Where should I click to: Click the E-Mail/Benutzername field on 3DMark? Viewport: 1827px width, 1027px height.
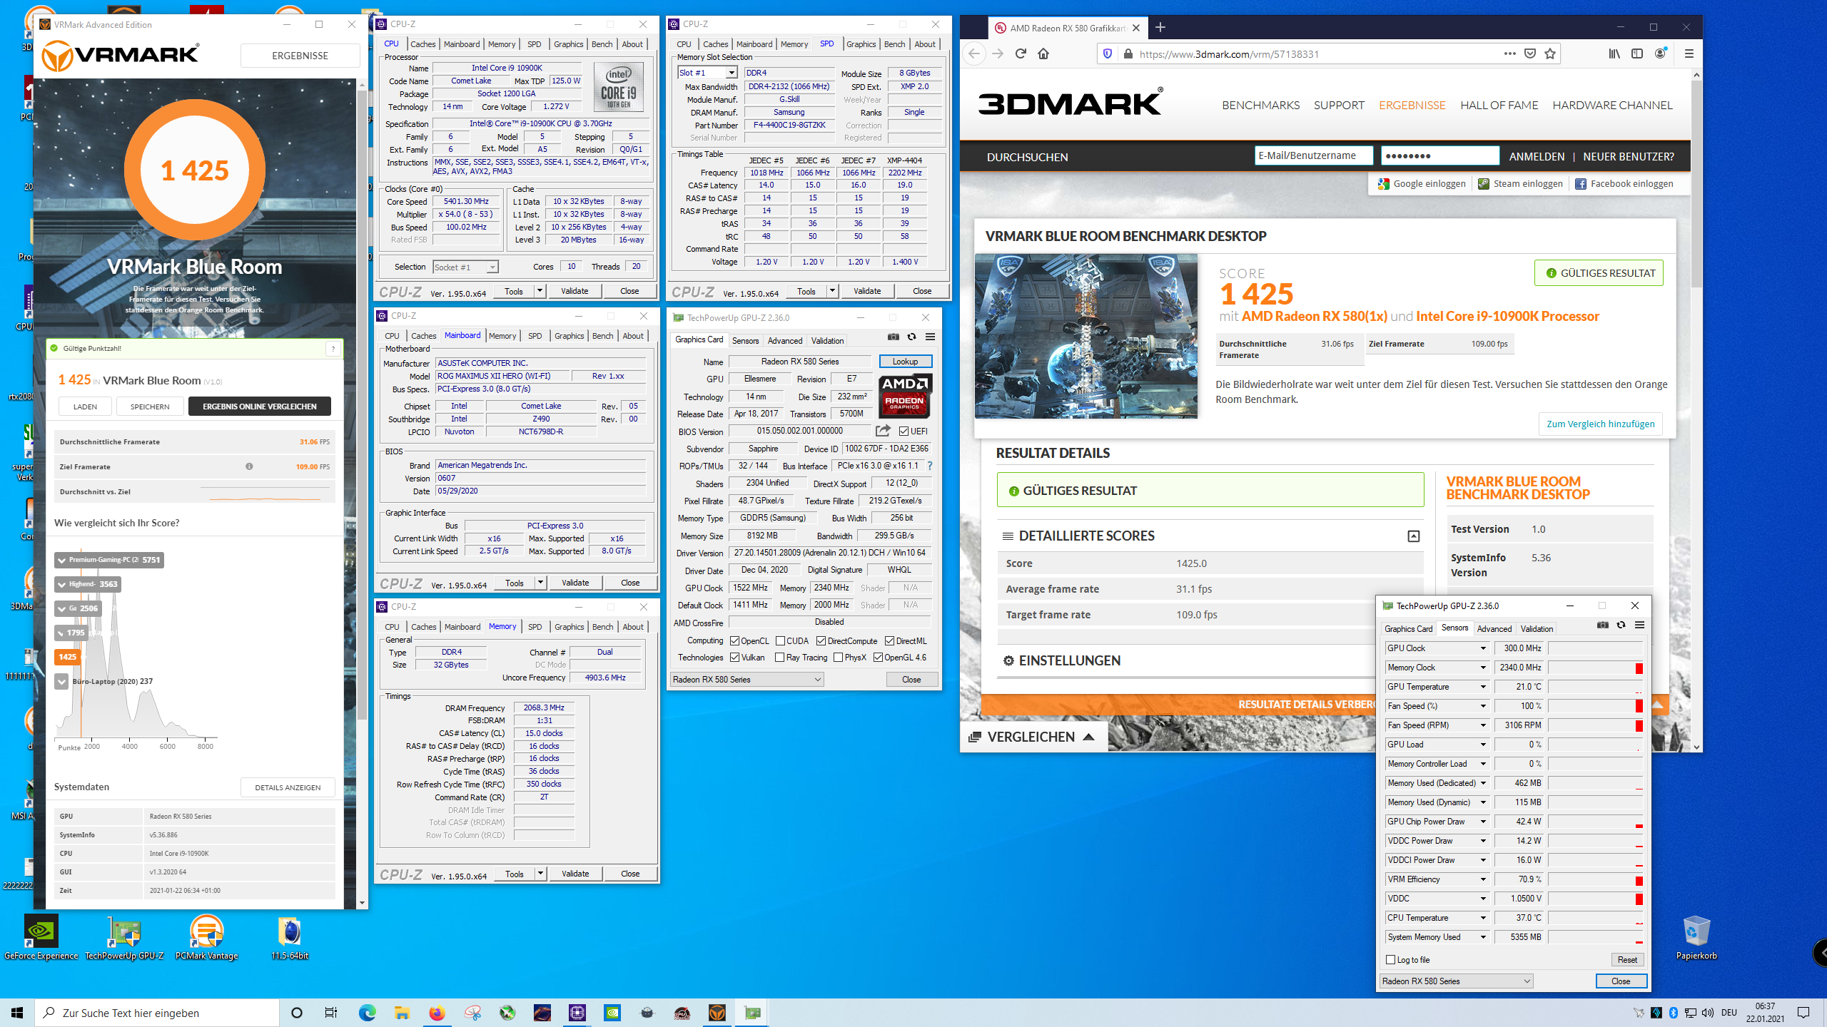[x=1313, y=155]
